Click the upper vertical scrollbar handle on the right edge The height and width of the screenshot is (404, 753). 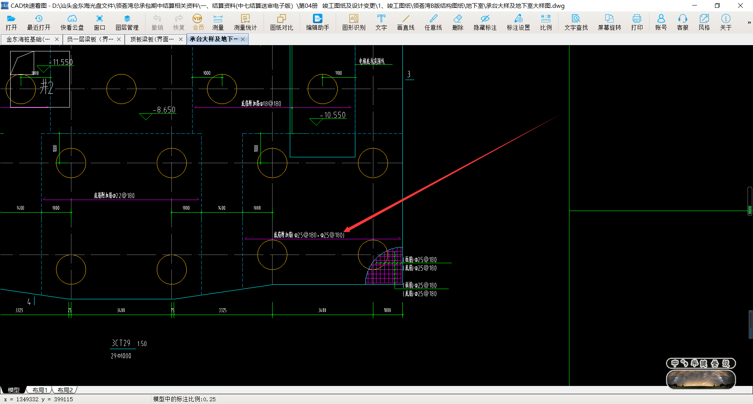tap(750, 202)
